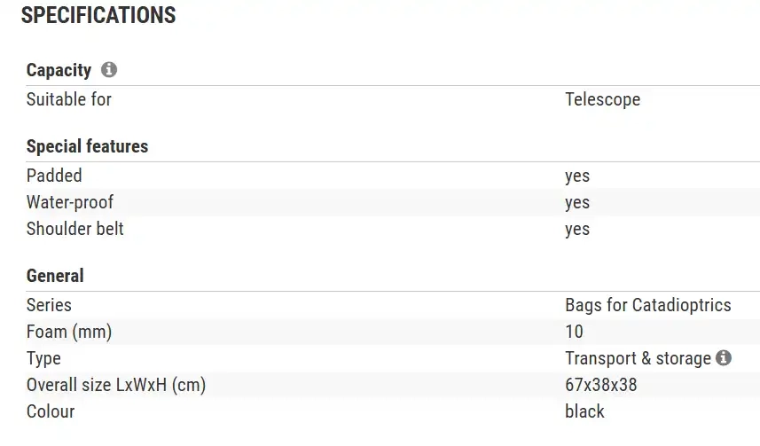The height and width of the screenshot is (446, 760).
Task: Click the Transport & storage type text
Action: click(638, 358)
